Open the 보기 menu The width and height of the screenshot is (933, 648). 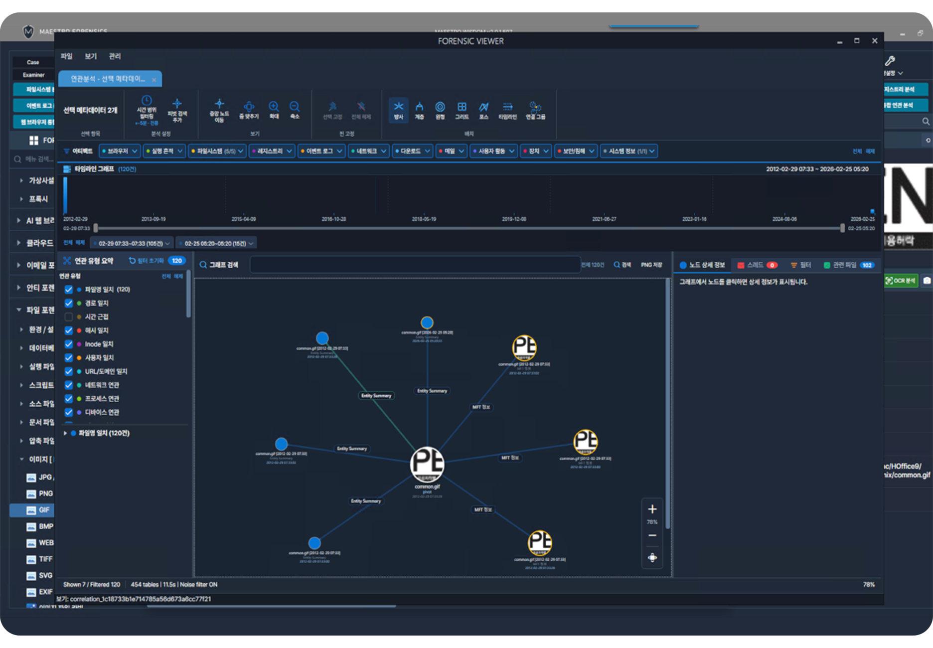pyautogui.click(x=91, y=56)
